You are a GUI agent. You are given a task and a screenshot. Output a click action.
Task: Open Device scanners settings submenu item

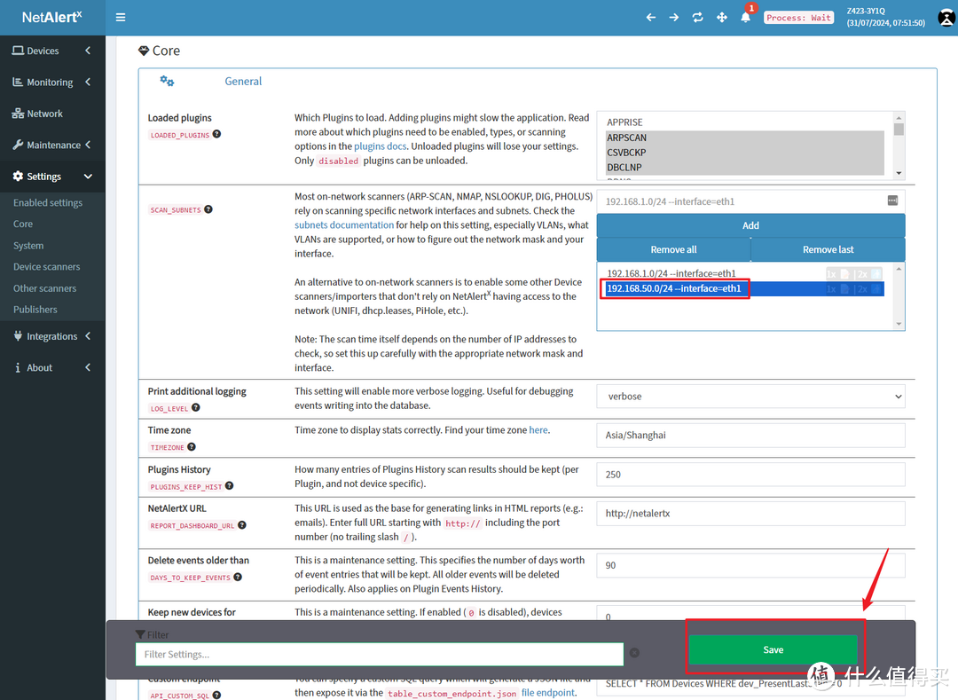[x=46, y=267]
